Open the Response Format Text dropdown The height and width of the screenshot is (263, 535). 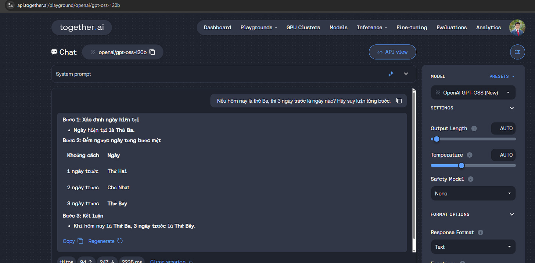click(x=473, y=247)
